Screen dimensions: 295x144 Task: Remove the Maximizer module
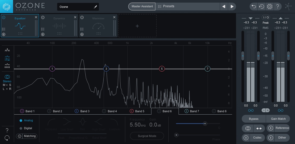click(114, 17)
